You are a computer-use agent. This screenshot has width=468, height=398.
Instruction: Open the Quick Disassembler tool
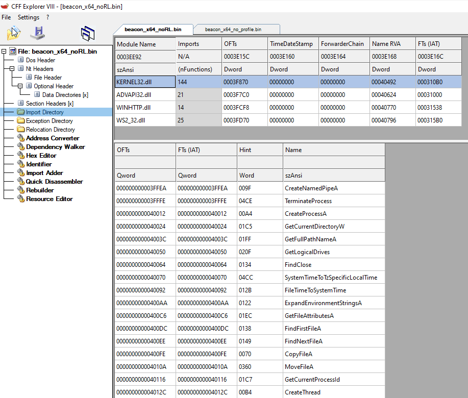[54, 181]
